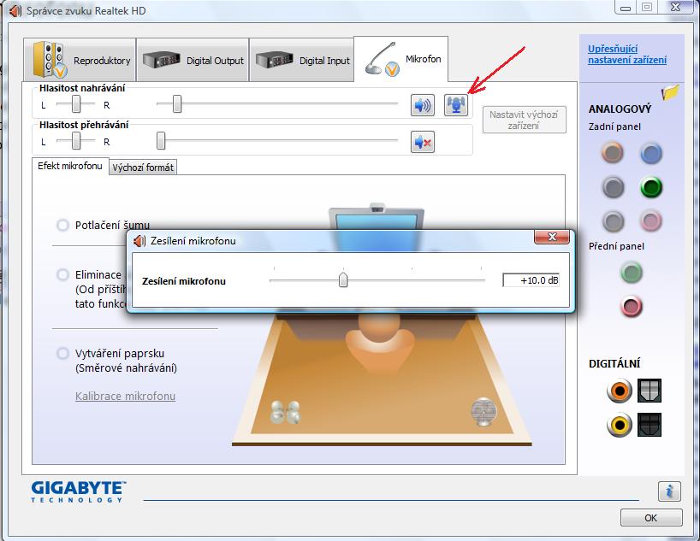Open Upřesňující nastavení zařízení link
Screen dimensions: 700x541
[x=626, y=55]
